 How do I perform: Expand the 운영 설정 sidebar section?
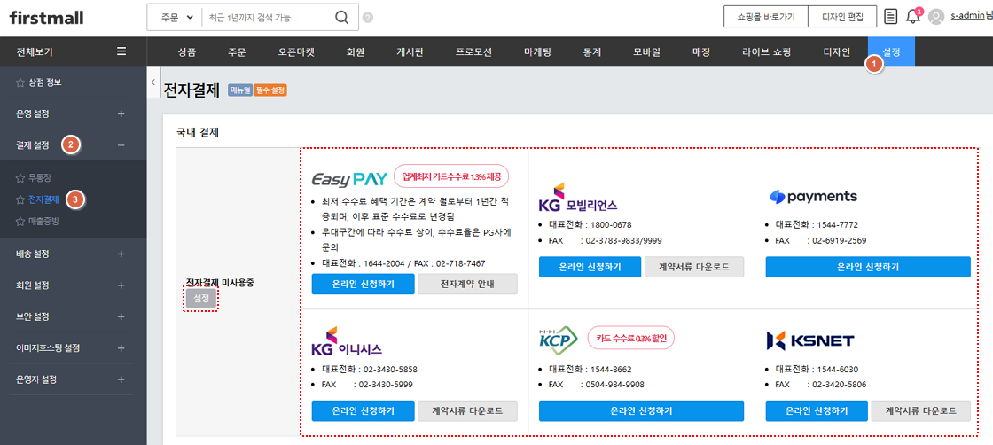[x=121, y=114]
